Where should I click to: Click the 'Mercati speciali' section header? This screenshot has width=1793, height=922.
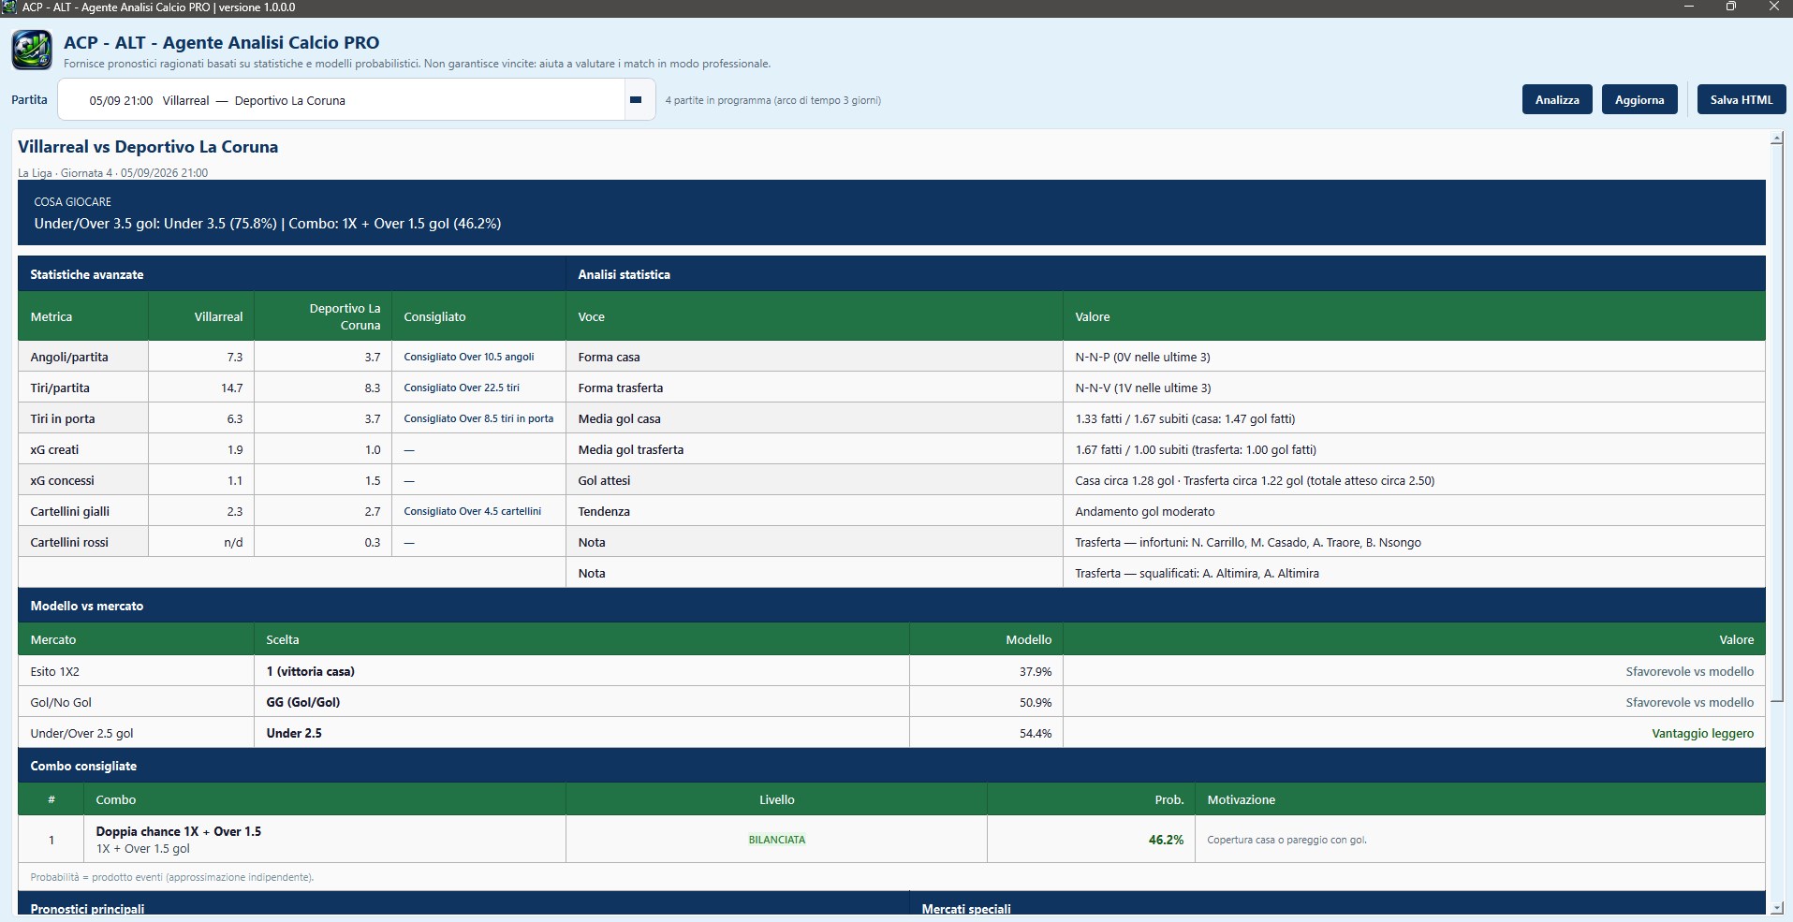click(966, 908)
